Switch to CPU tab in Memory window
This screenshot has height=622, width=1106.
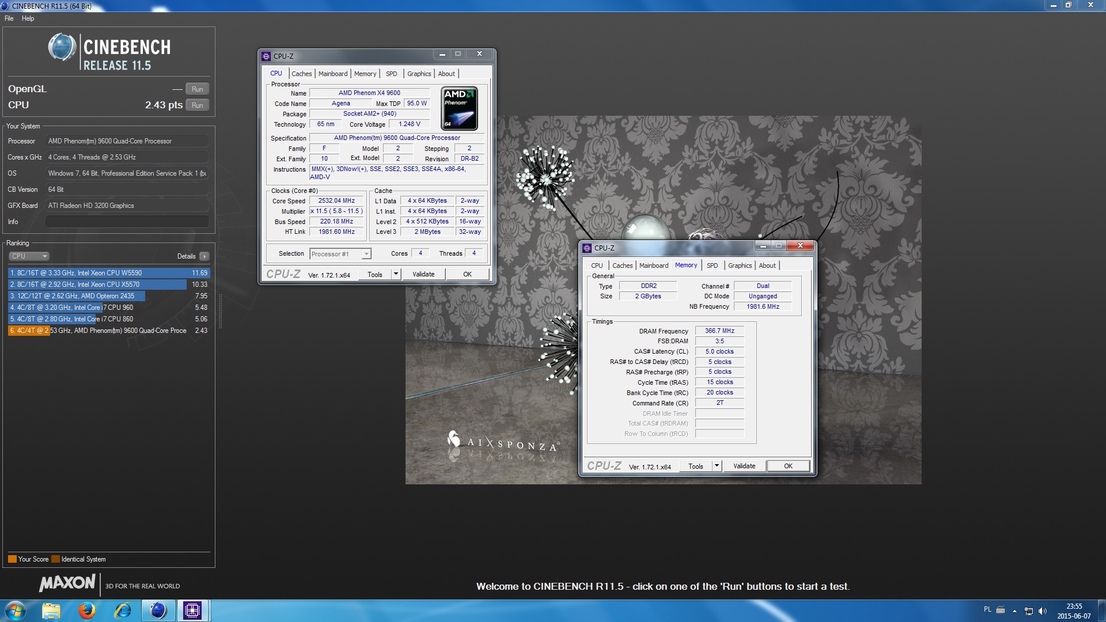[x=597, y=266]
